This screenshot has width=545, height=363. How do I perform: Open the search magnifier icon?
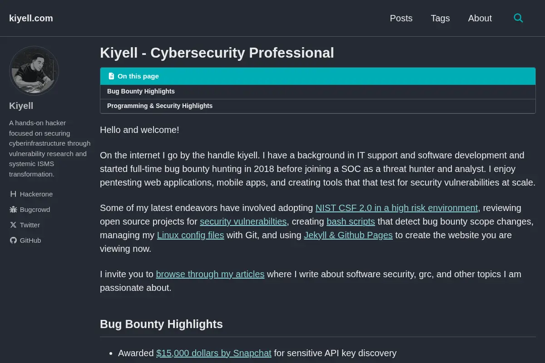(518, 18)
